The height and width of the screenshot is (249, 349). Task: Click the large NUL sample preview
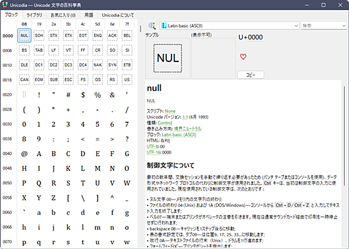pyautogui.click(x=167, y=58)
